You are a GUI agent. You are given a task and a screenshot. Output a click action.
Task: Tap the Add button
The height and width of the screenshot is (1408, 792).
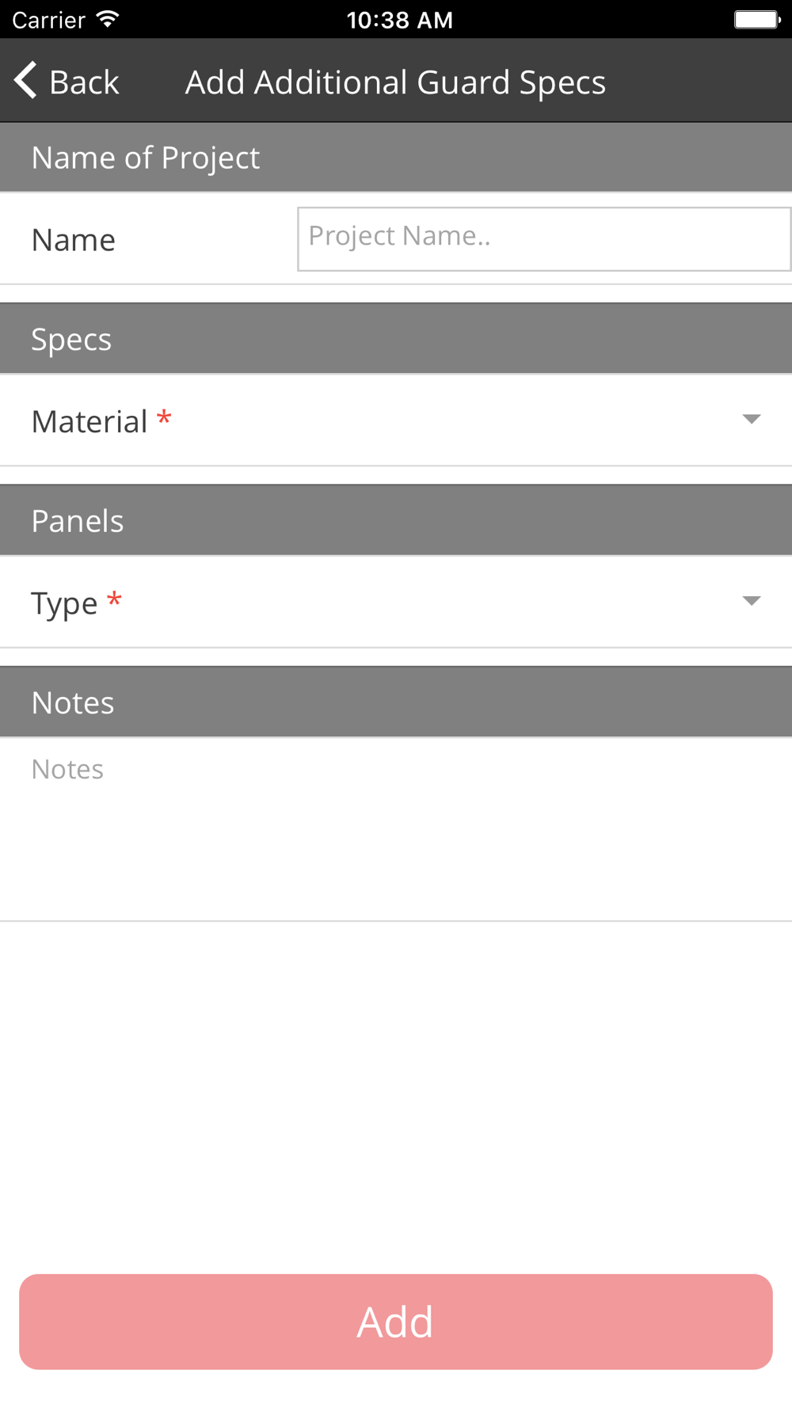pos(396,1321)
